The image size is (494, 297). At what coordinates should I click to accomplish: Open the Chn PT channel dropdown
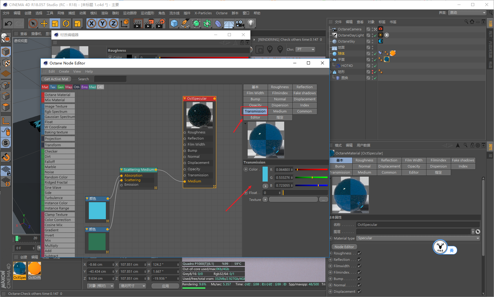[305, 49]
